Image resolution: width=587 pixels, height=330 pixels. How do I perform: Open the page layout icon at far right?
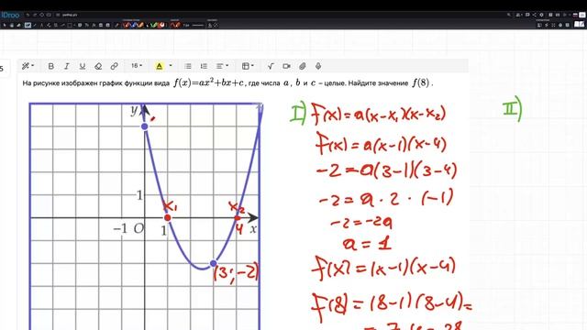(x=579, y=25)
